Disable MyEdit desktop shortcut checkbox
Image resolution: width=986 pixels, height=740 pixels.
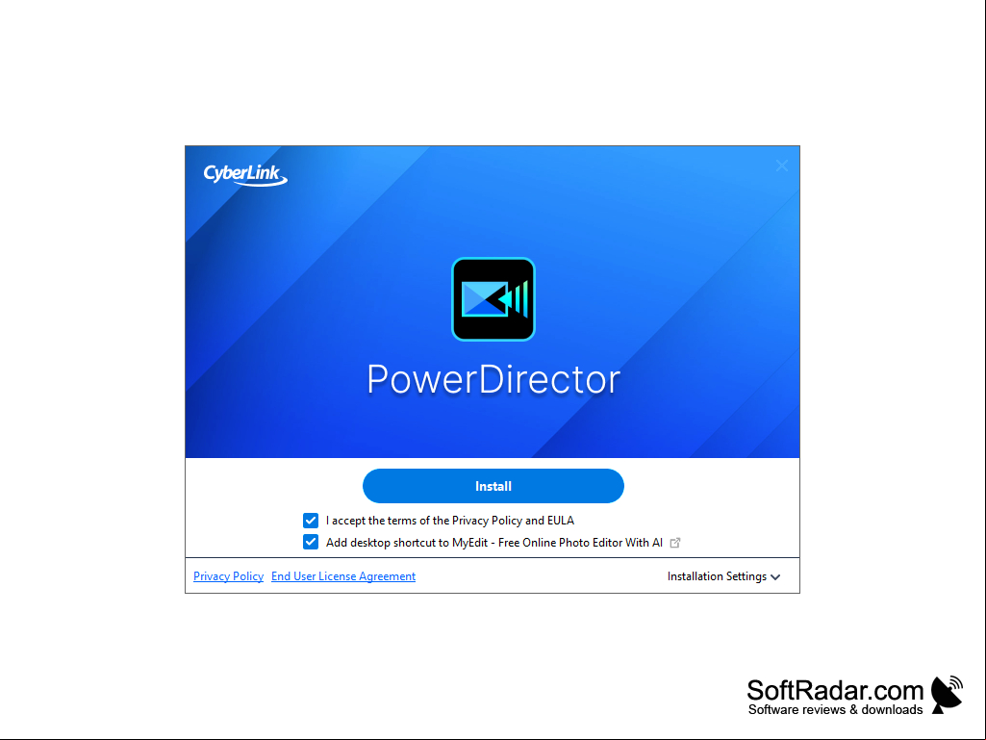pyautogui.click(x=311, y=542)
